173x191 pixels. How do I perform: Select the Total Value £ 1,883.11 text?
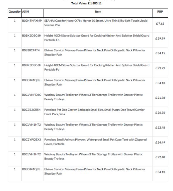[x=86, y=4]
